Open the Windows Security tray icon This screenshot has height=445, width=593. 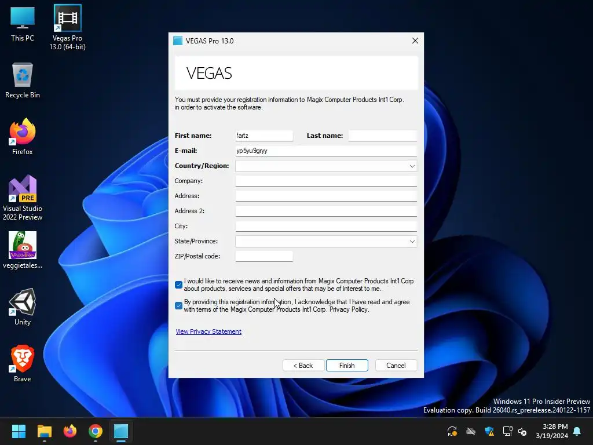coord(489,431)
